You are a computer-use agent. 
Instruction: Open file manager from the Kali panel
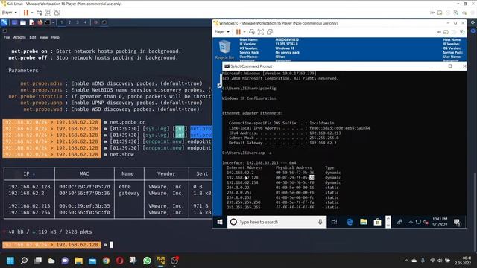23,22
